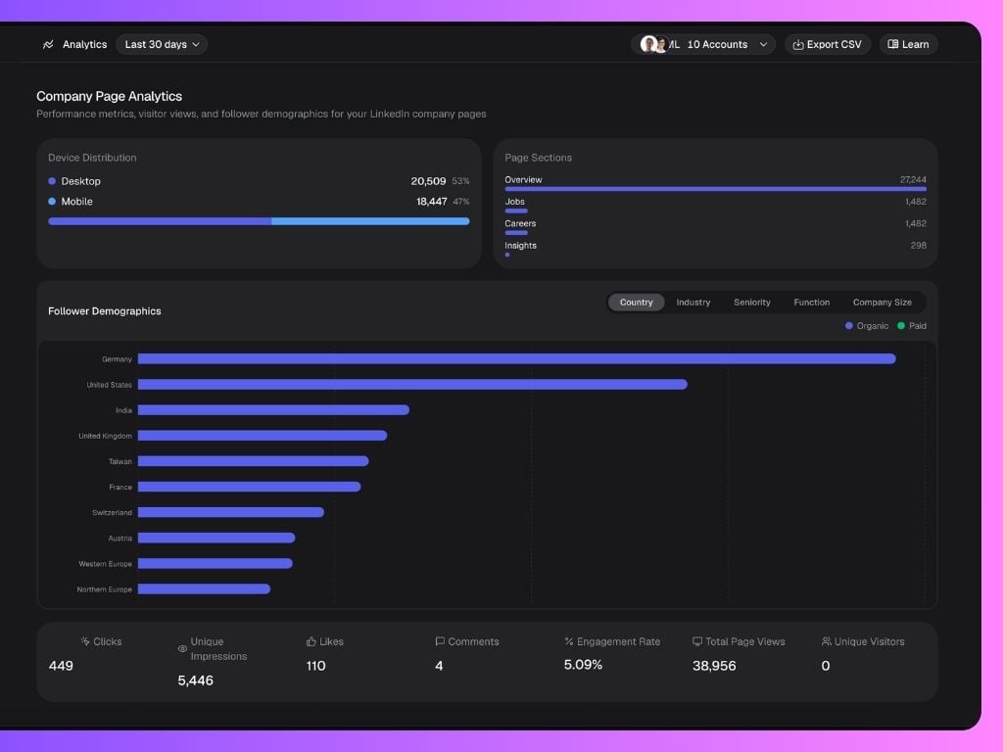
Task: Click the Engagement Rate value 5.09%
Action: pyautogui.click(x=583, y=665)
